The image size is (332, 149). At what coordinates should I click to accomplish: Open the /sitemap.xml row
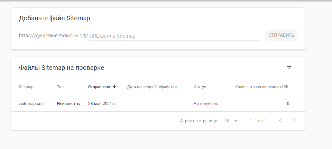(158, 104)
